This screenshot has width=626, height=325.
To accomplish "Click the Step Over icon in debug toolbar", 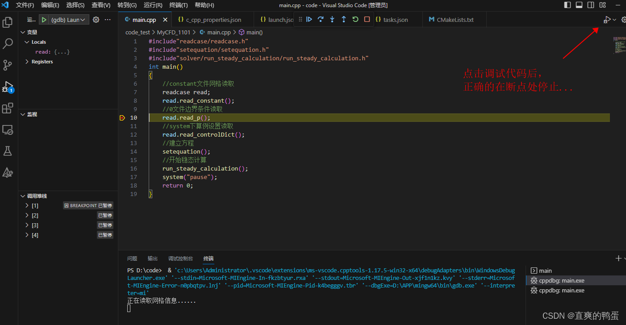I will pyautogui.click(x=321, y=19).
